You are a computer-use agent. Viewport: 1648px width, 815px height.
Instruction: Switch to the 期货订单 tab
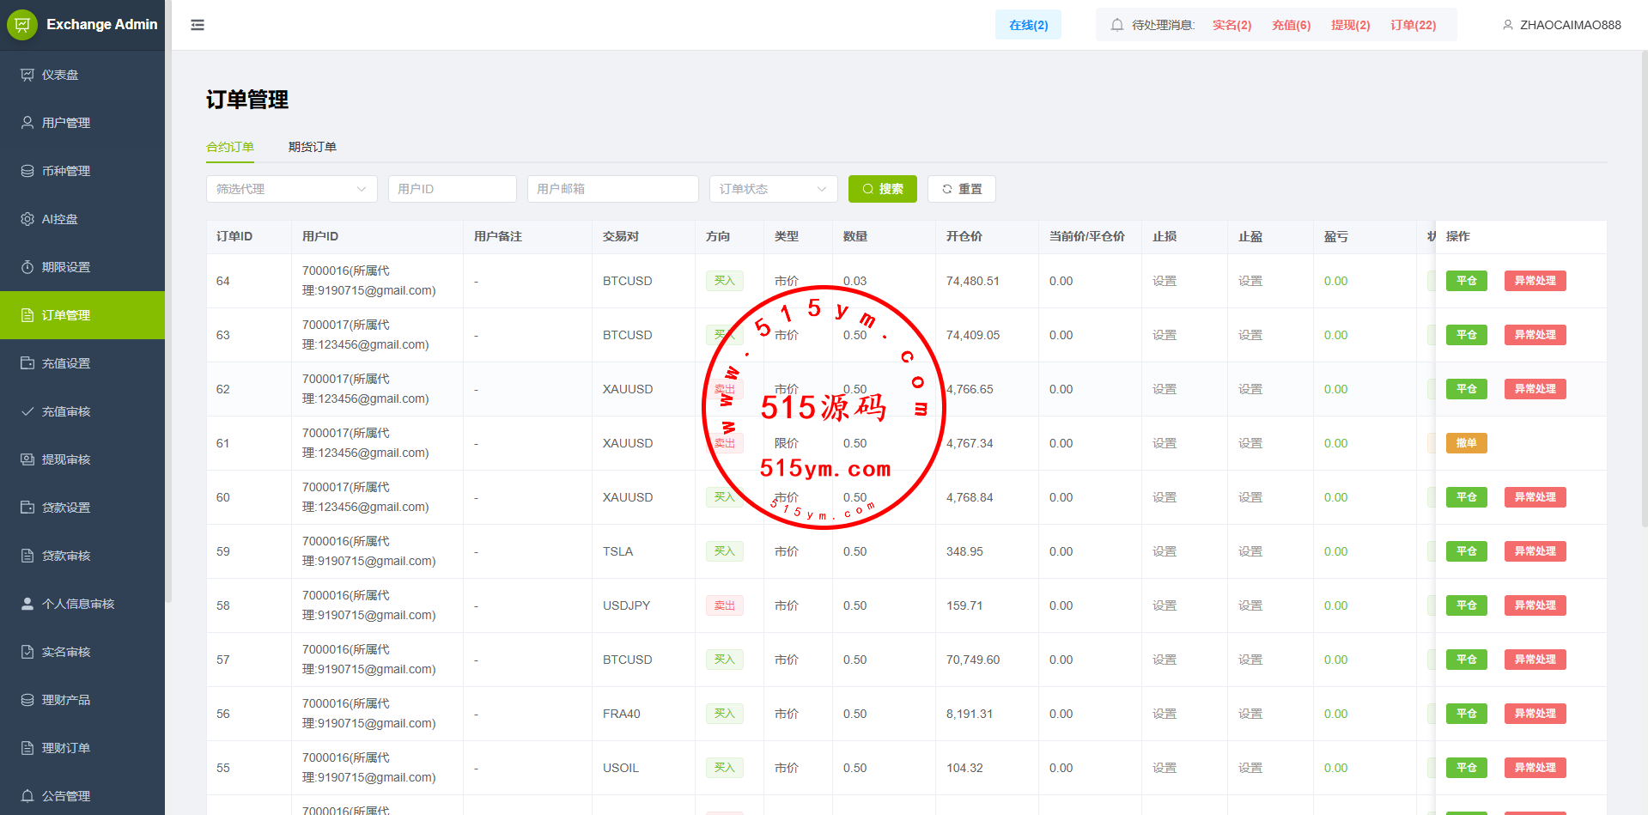[312, 147]
